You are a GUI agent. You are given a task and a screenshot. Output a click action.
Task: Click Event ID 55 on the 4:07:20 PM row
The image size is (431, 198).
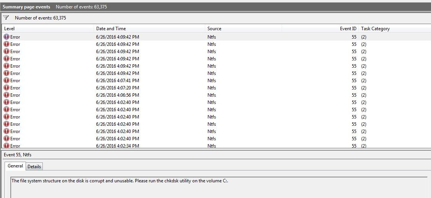pos(354,88)
